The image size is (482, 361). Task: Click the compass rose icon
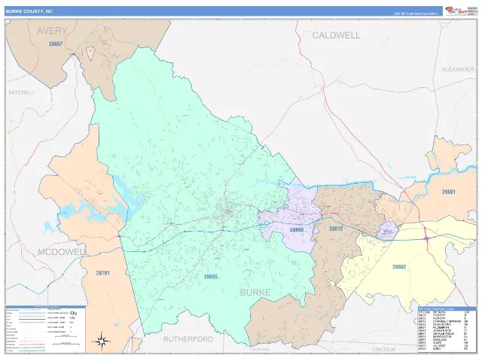[x=102, y=341]
